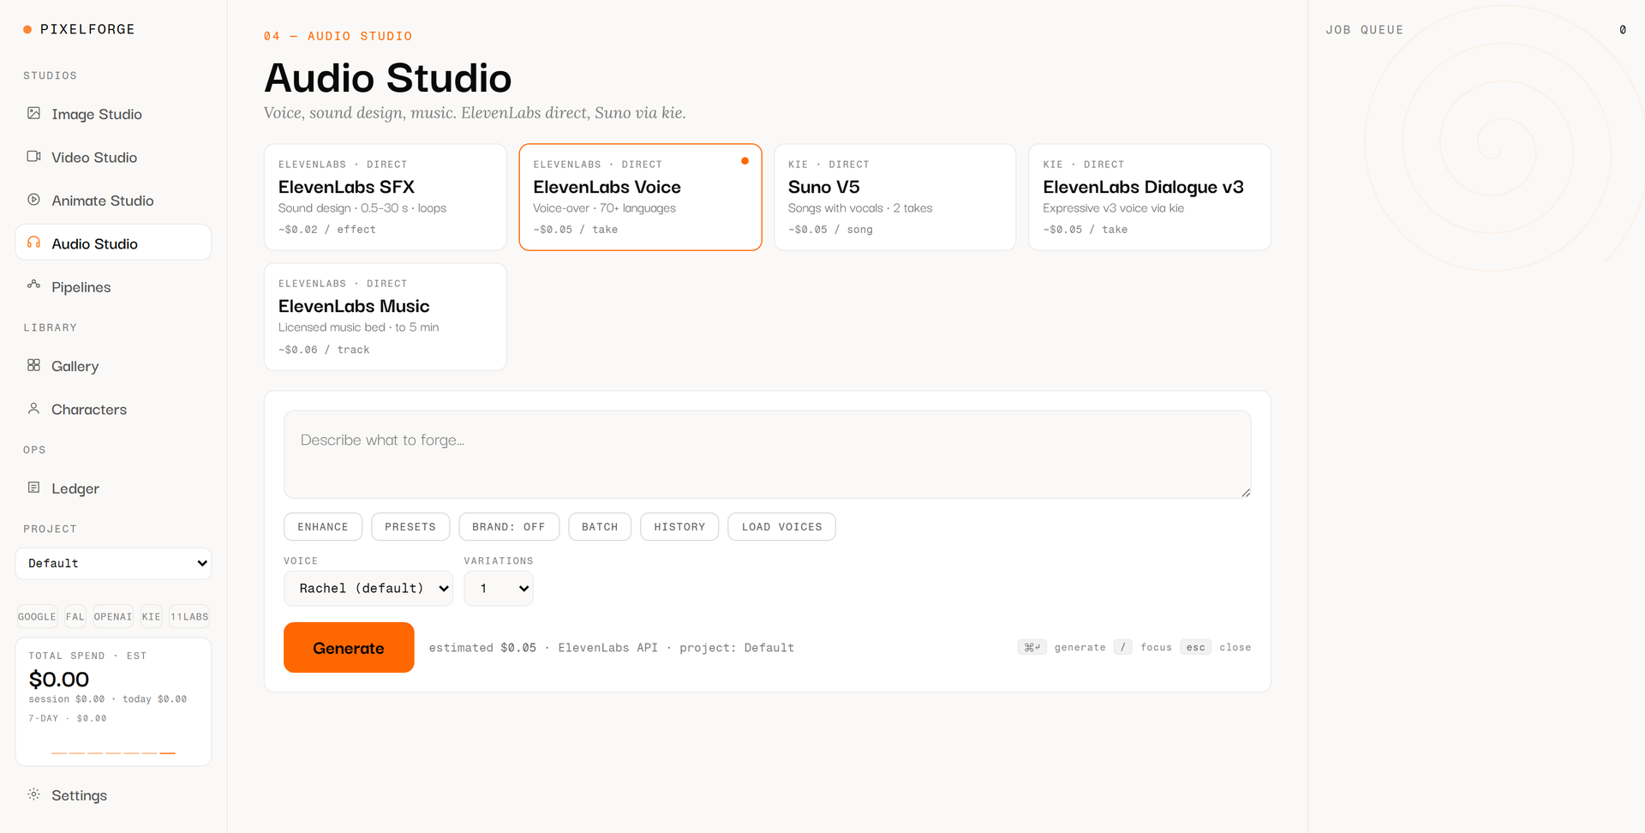Click the '/' focus shortcut key hint
1645x833 pixels.
point(1123,647)
